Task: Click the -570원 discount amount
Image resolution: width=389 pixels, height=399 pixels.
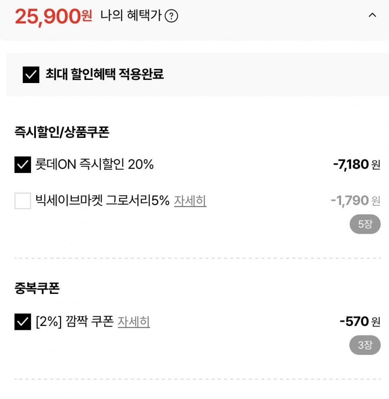Action: [x=360, y=321]
